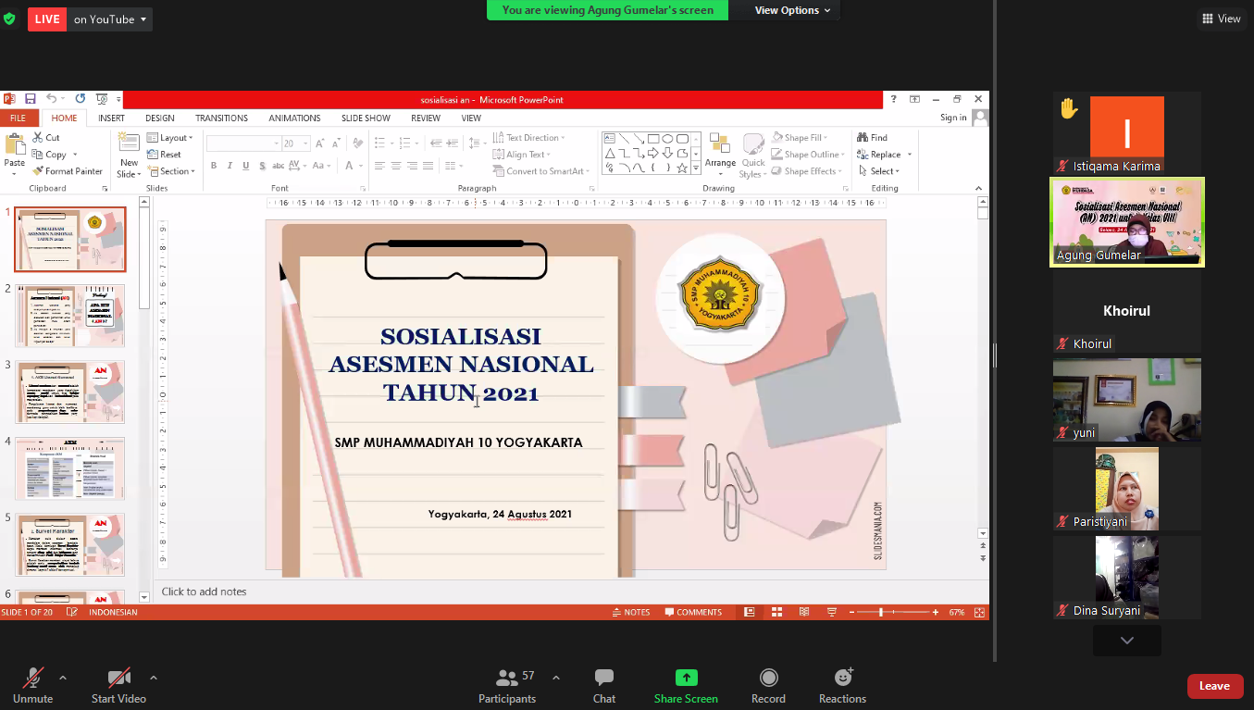Open Zoom Chat panel

(604, 686)
